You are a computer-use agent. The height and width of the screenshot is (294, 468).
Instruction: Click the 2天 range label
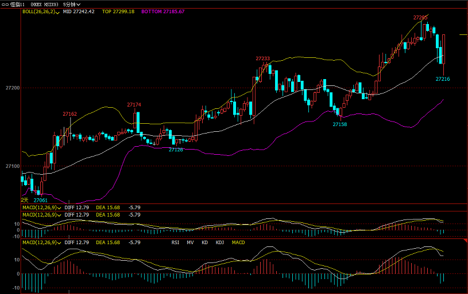click(x=25, y=199)
